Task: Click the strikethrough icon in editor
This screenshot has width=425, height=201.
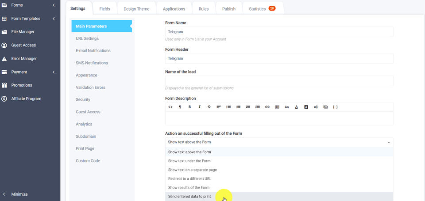Action: click(x=209, y=107)
